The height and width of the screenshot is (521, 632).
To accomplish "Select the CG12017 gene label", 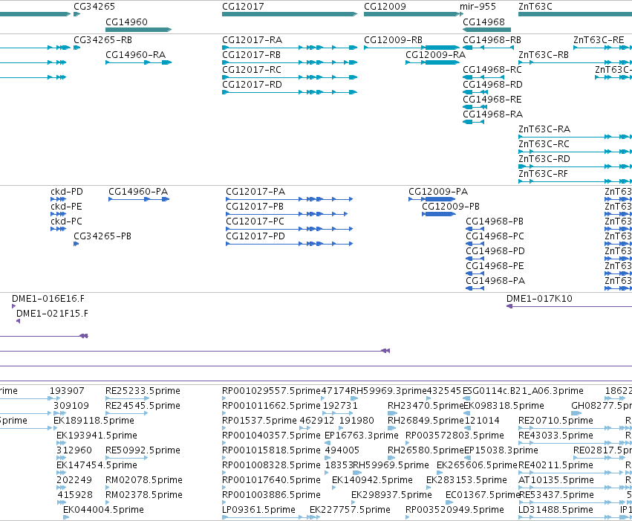I will click(x=243, y=7).
